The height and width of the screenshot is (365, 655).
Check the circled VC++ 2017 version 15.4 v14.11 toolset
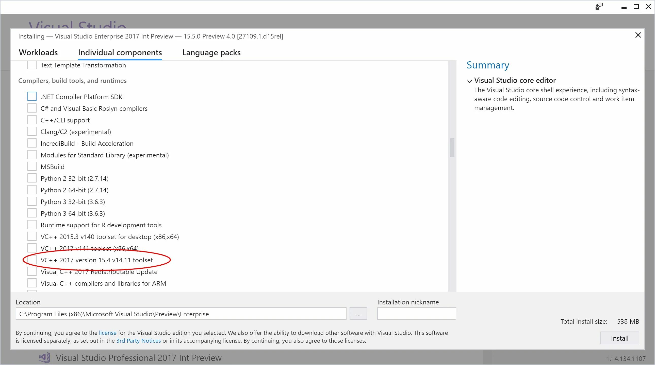(x=32, y=260)
